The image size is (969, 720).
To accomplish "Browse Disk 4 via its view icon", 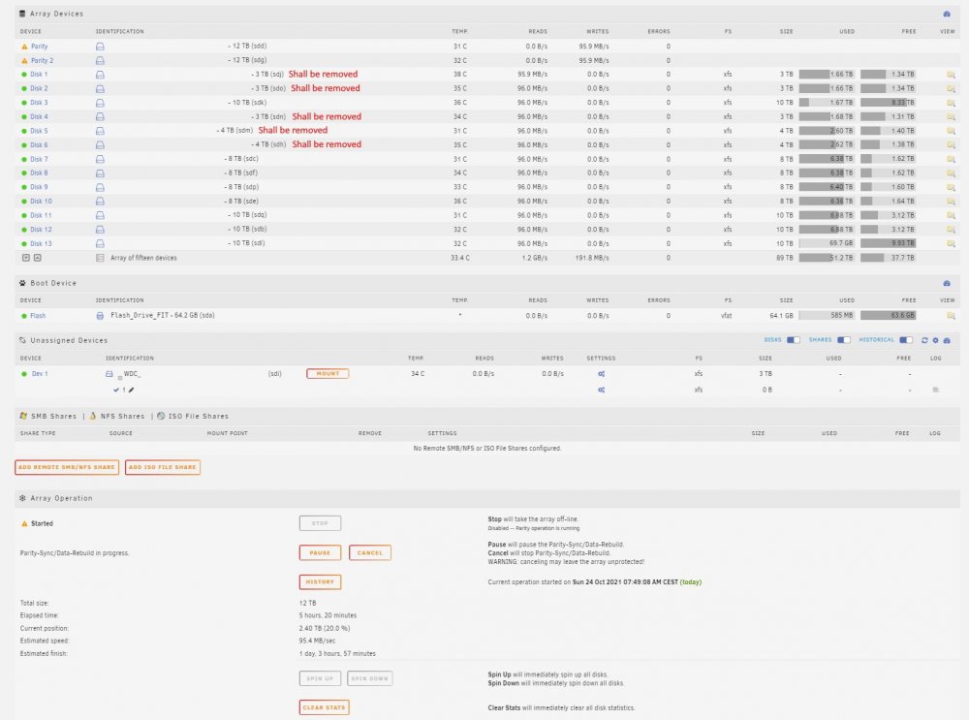I will 951,117.
